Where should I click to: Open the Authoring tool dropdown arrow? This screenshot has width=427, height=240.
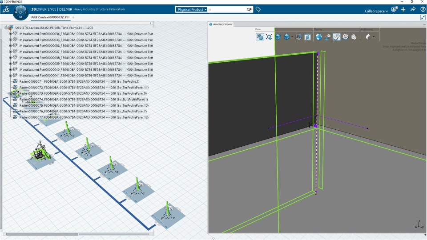(x=374, y=37)
